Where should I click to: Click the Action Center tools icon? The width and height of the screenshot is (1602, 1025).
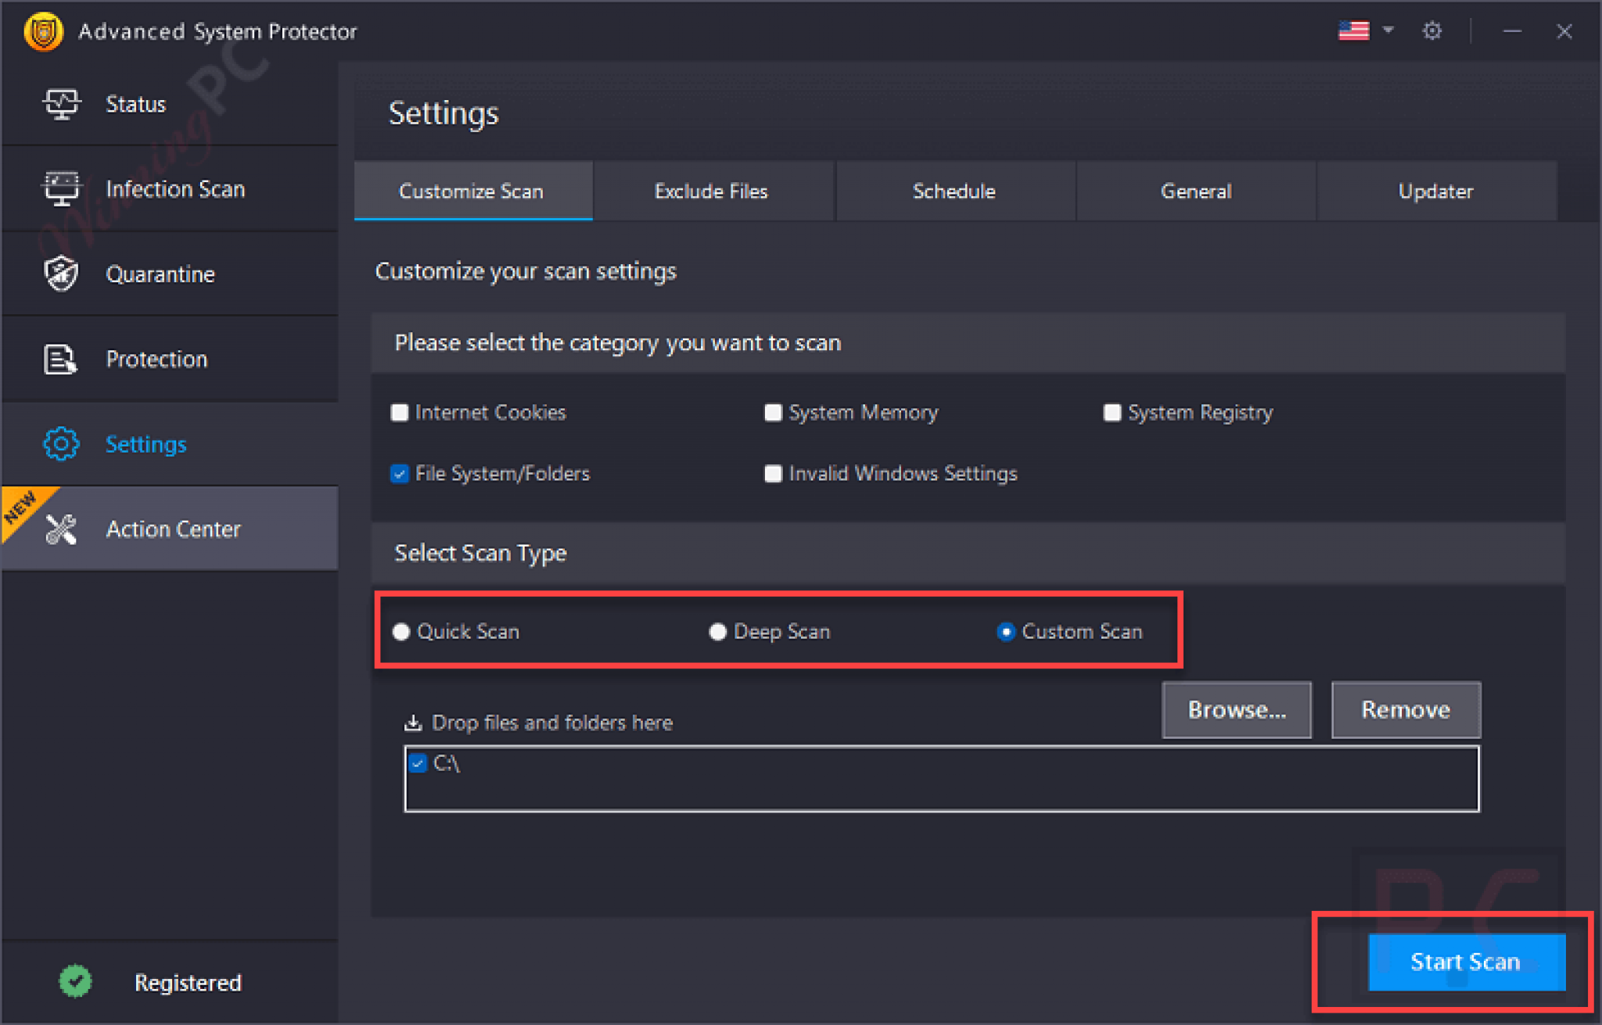coord(61,529)
